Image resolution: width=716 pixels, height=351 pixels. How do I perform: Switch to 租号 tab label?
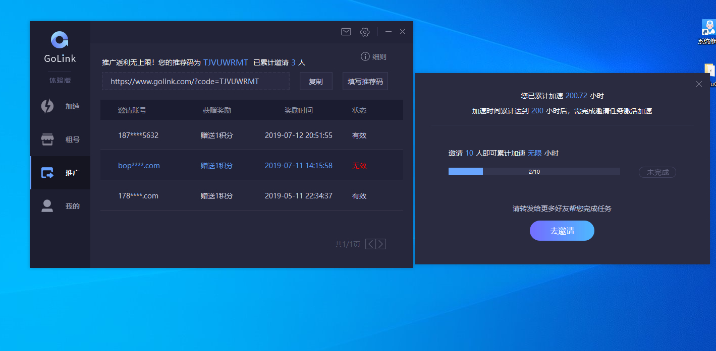(73, 139)
